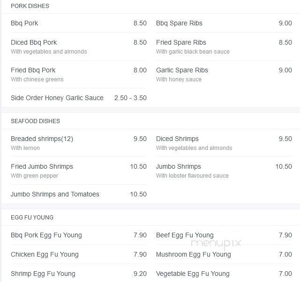This screenshot has width=300, height=282.
Task: Choose Diced Shrimps with vegetables and almonds
Action: (x=224, y=143)
